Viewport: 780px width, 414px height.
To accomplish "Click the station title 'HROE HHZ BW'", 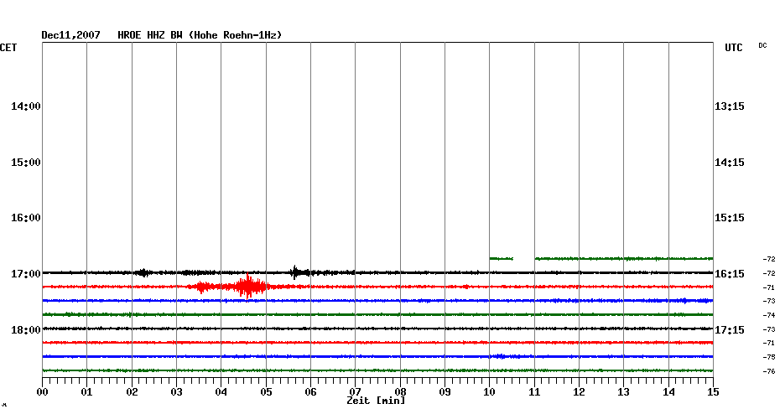I will [x=150, y=35].
